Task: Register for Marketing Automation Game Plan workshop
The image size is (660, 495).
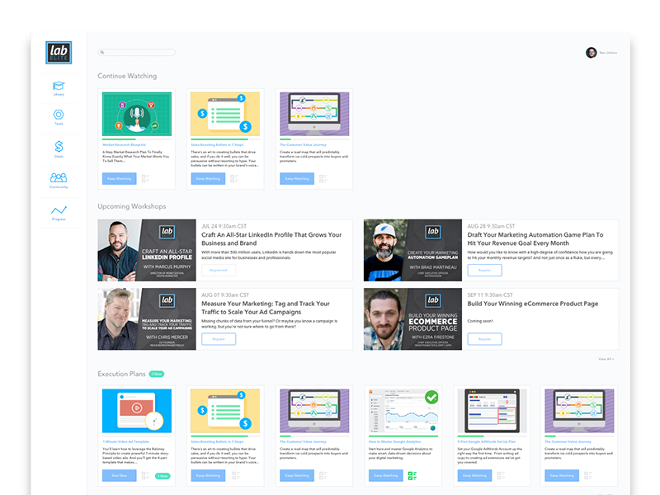Action: (x=484, y=271)
